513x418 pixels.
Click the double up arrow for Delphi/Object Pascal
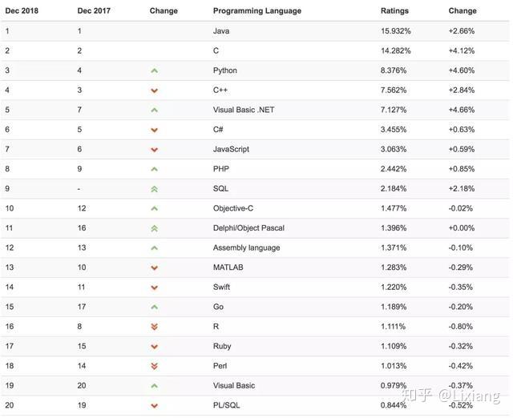click(155, 228)
